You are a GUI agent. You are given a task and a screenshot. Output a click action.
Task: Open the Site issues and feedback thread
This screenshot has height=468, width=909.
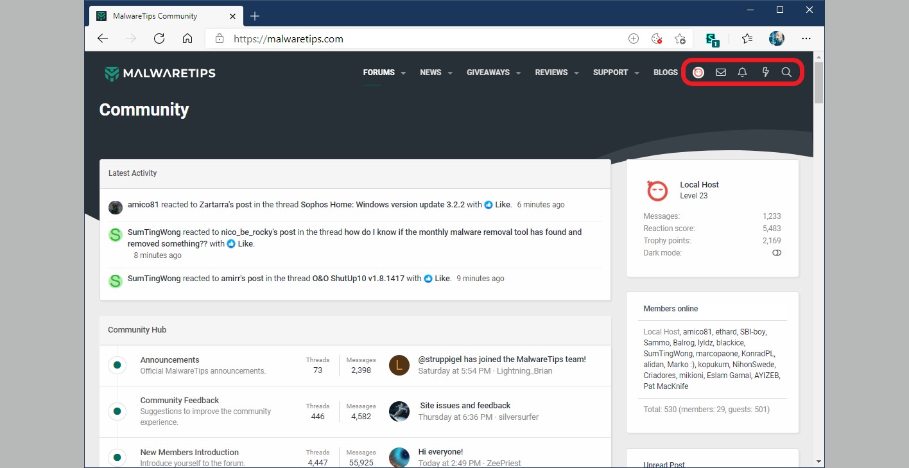(x=465, y=406)
